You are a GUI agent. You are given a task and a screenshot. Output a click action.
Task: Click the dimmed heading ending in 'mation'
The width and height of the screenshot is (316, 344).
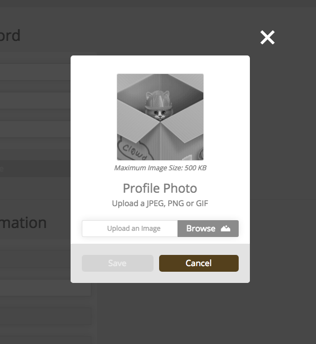pyautogui.click(x=23, y=223)
